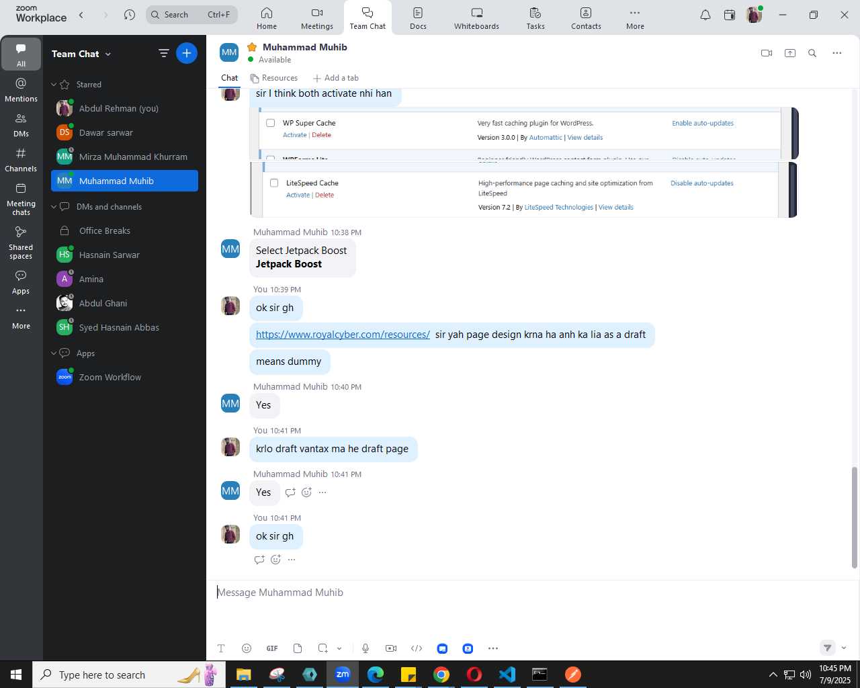Viewport: 860px width, 688px height.
Task: Switch to the Resources tab in chat
Action: tap(274, 78)
